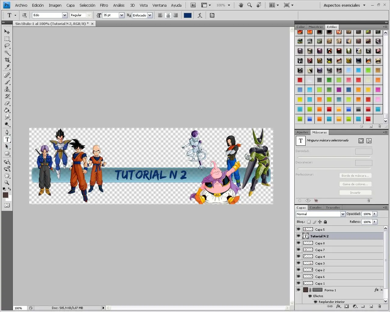The width and height of the screenshot is (390, 312).
Task: Select the Brush tool
Action: coord(7,82)
